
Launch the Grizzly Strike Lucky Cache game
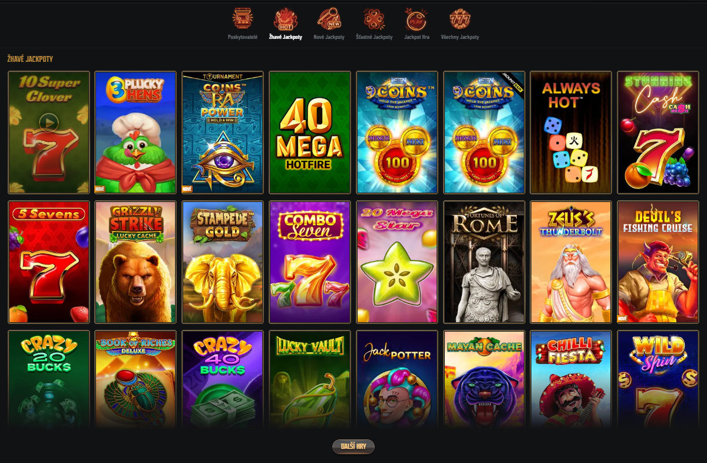136,262
